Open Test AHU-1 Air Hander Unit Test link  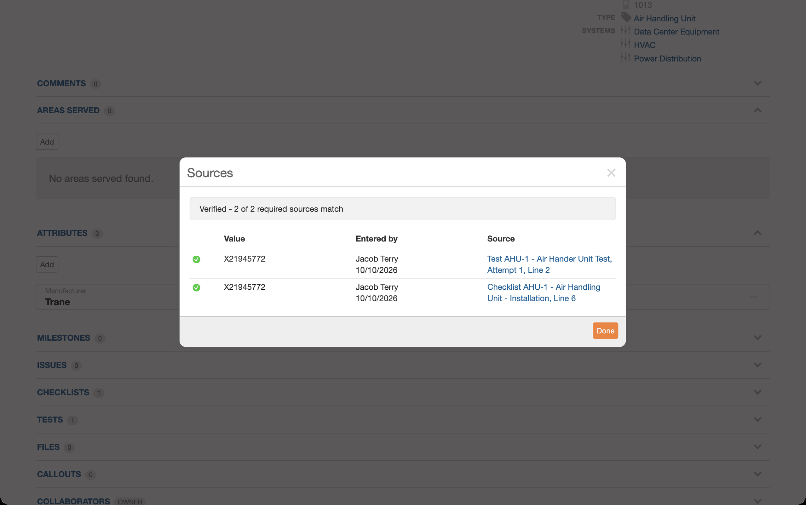(550, 264)
